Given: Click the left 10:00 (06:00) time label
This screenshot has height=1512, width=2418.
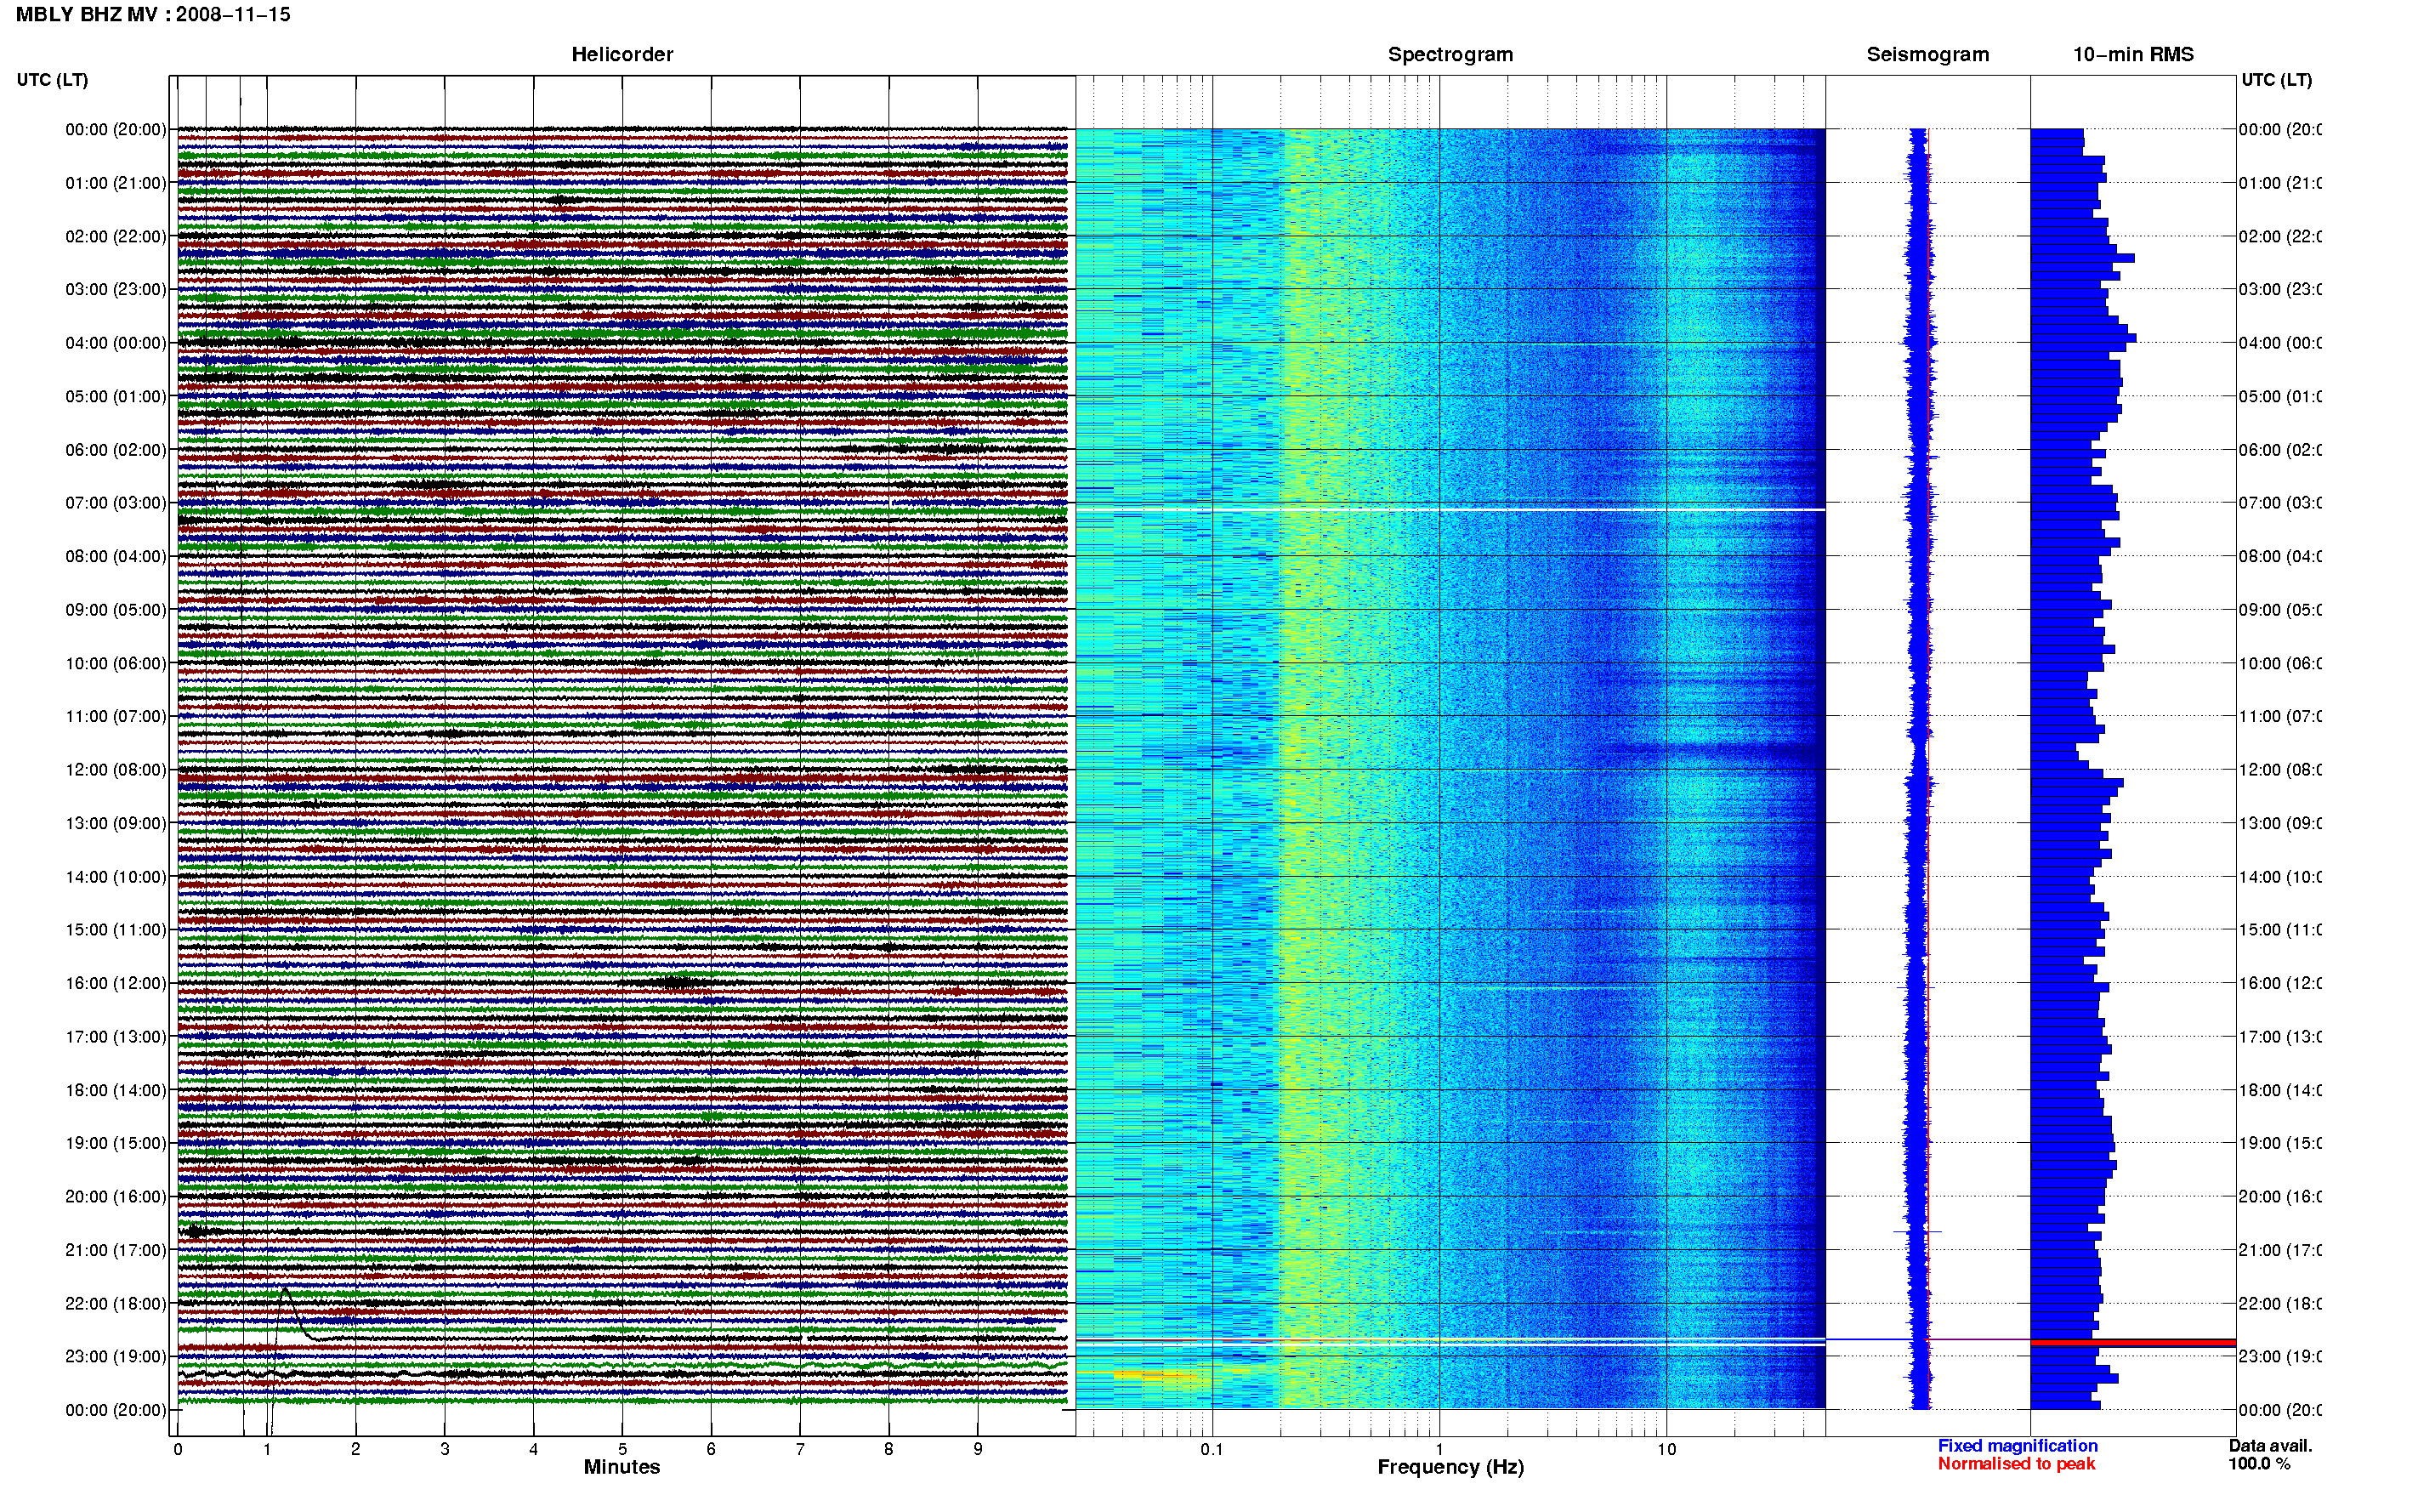Looking at the screenshot, I should coord(116,663).
